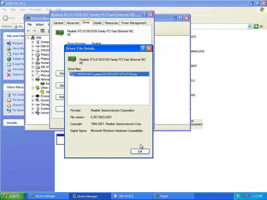Click the Disk drives icon in the tree

pyautogui.click(x=38, y=46)
